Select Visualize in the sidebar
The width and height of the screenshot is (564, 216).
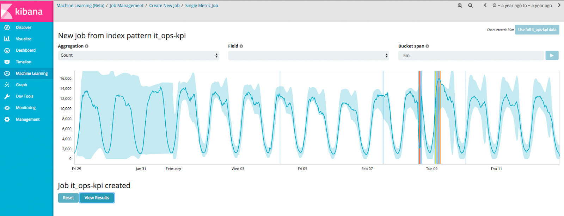click(x=24, y=39)
